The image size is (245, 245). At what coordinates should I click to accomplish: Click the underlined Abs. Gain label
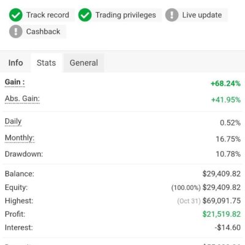pos(22,99)
